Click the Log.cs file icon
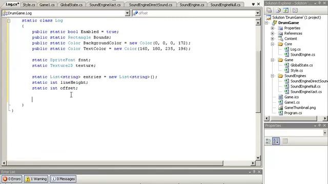This screenshot has height=184, width=328. point(286,49)
